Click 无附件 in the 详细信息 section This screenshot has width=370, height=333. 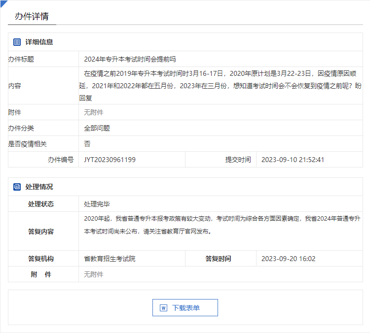(x=94, y=112)
